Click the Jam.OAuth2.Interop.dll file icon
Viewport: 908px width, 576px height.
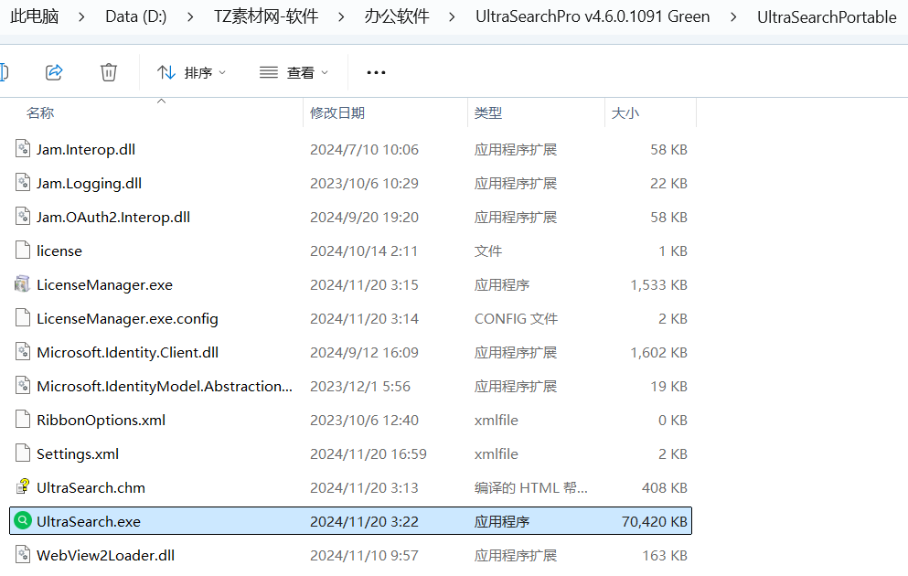[x=23, y=217]
